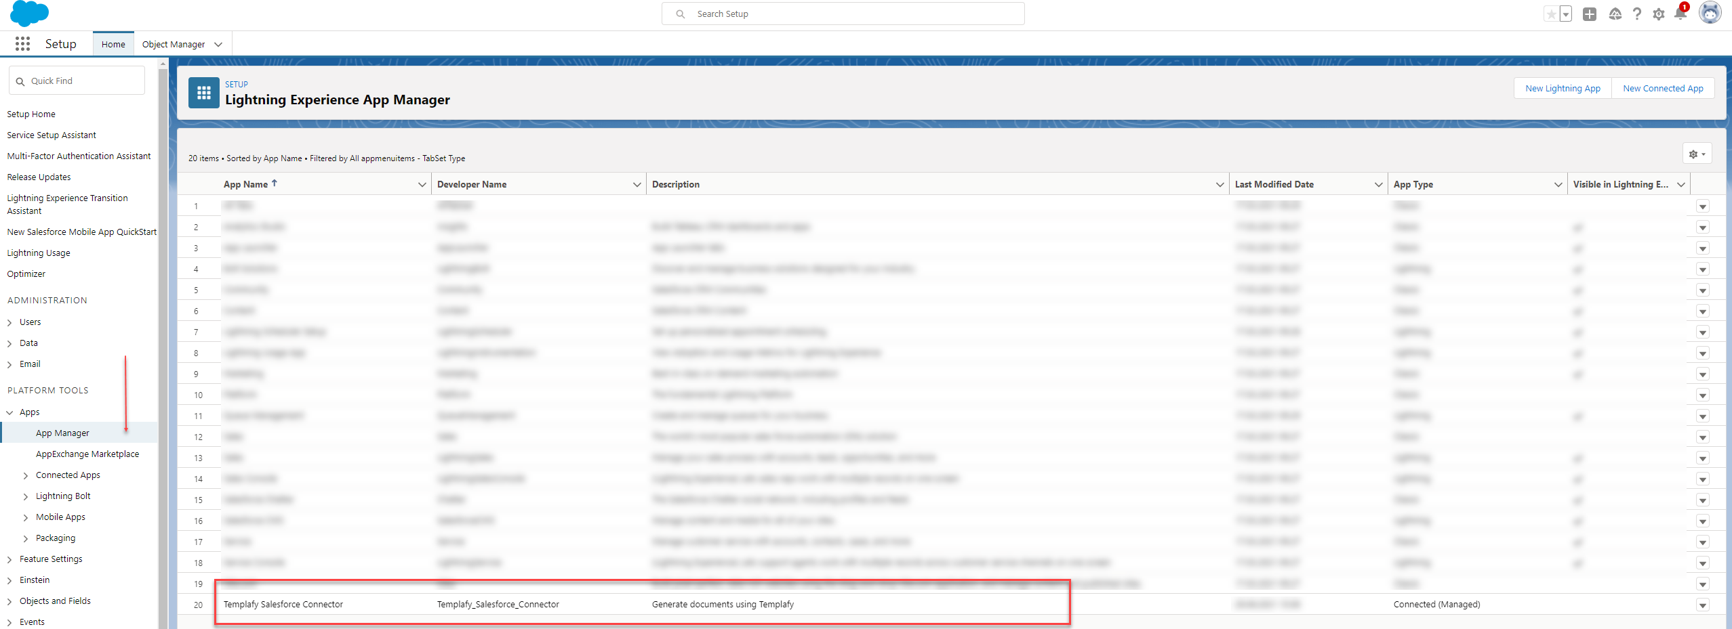Expand the Packaging node
1732x629 pixels.
click(x=26, y=539)
